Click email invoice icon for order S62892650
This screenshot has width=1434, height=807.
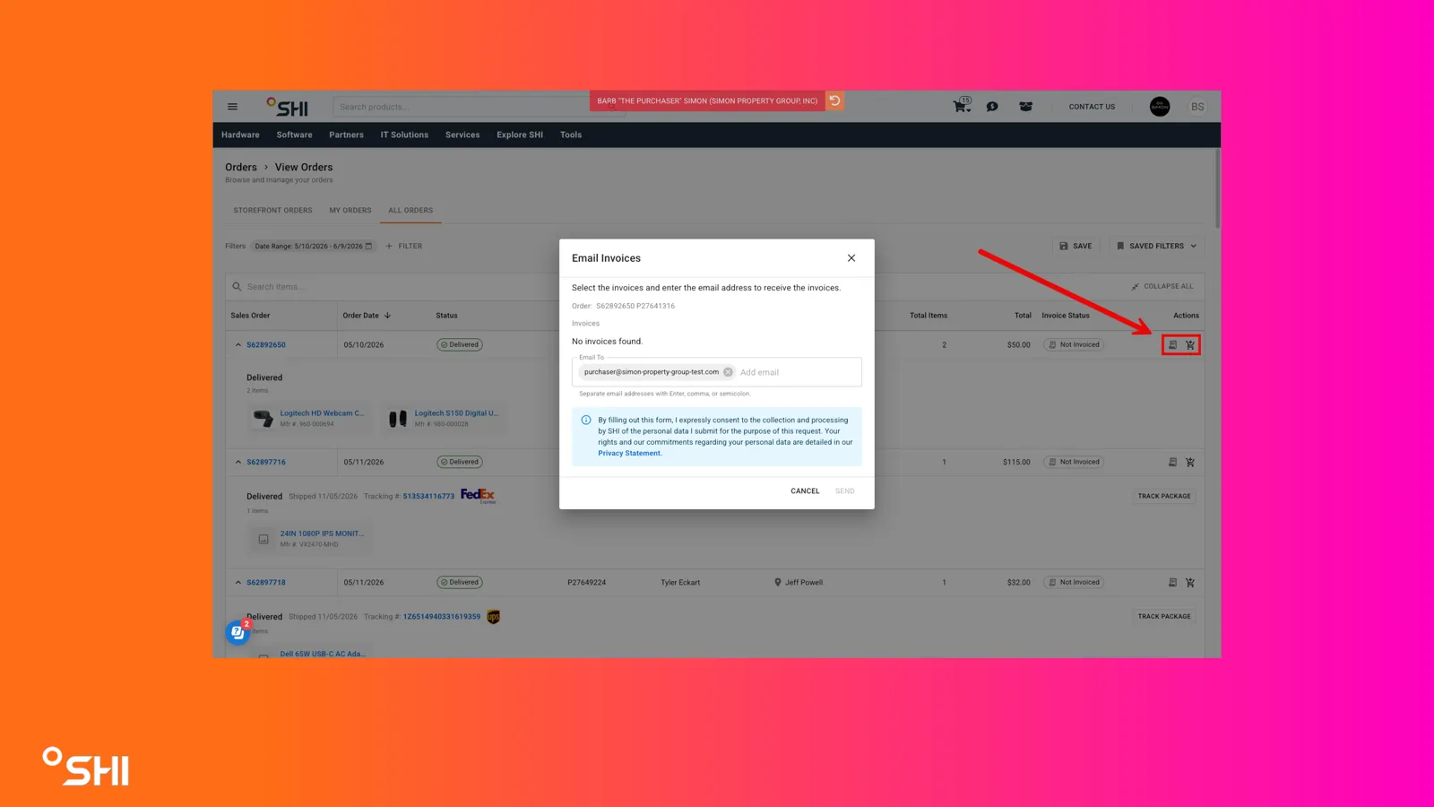pos(1172,344)
